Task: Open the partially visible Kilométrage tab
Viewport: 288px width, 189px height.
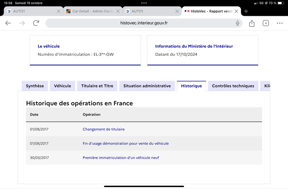Action: click(265, 86)
